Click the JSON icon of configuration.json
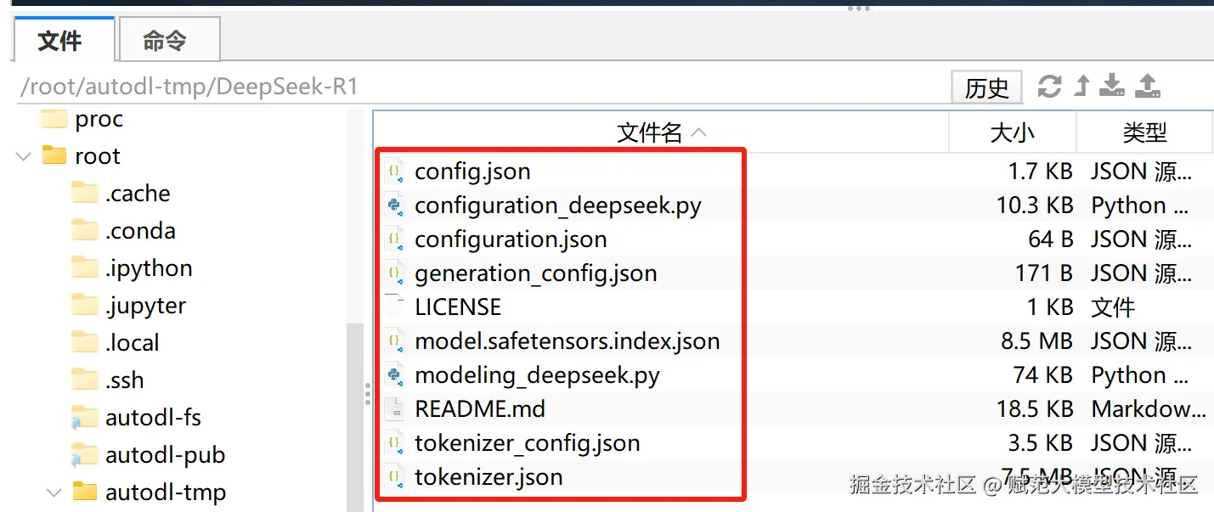Screen dimensions: 1214x512 pyautogui.click(x=394, y=239)
